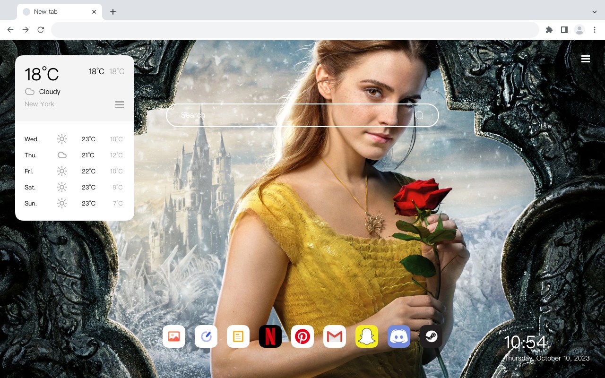Toggle the browser side panel

[x=564, y=30]
